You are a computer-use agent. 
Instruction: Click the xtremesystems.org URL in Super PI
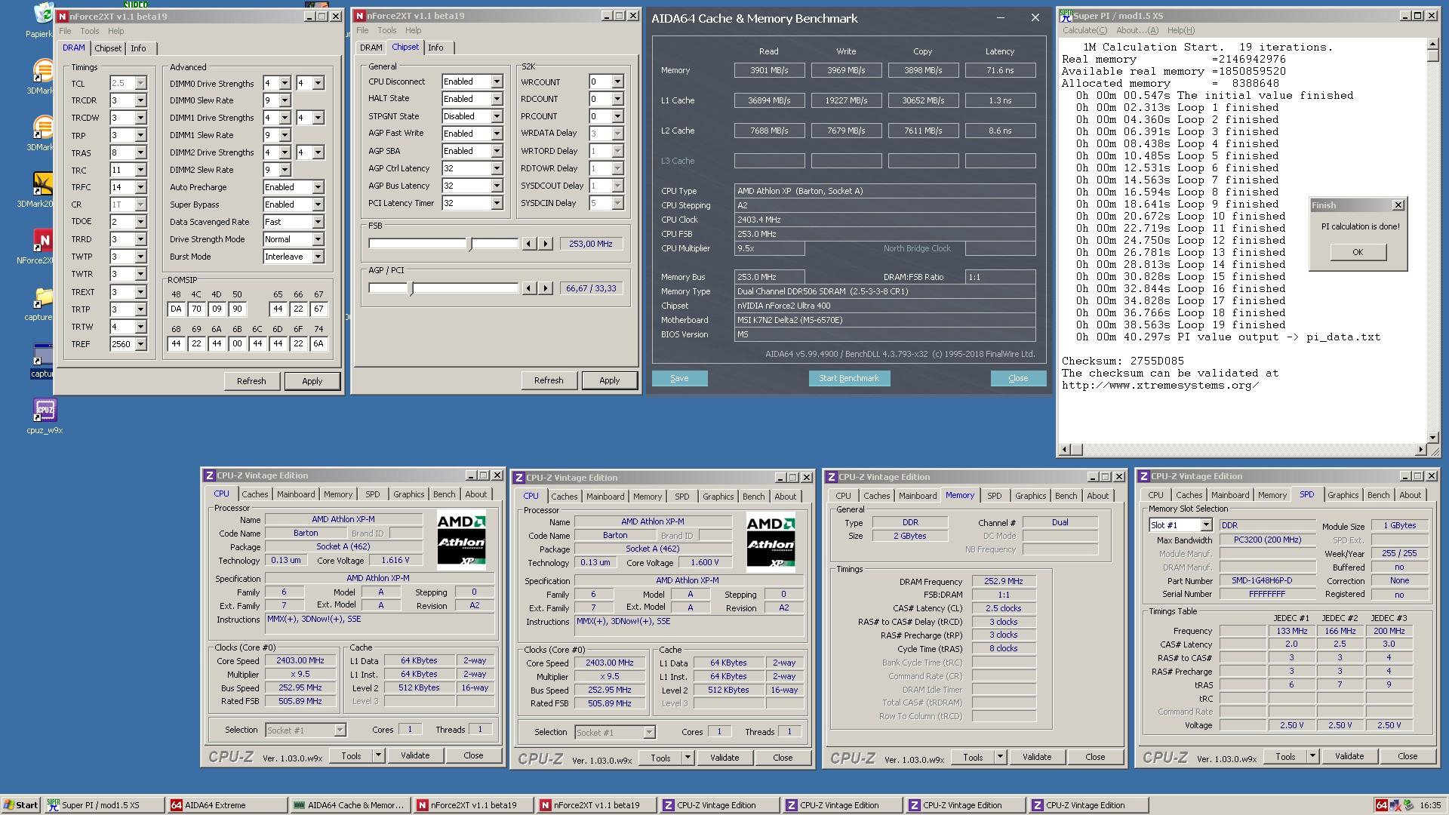pos(1160,385)
